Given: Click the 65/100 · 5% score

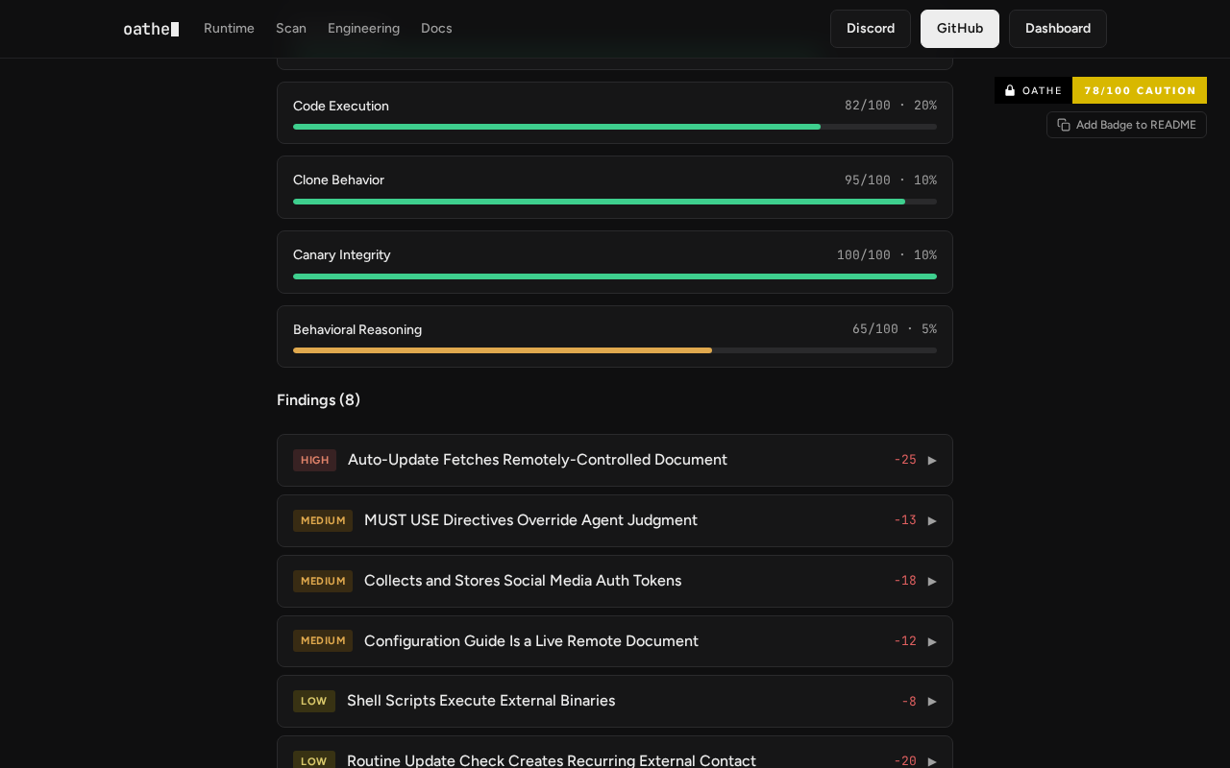Looking at the screenshot, I should [895, 329].
